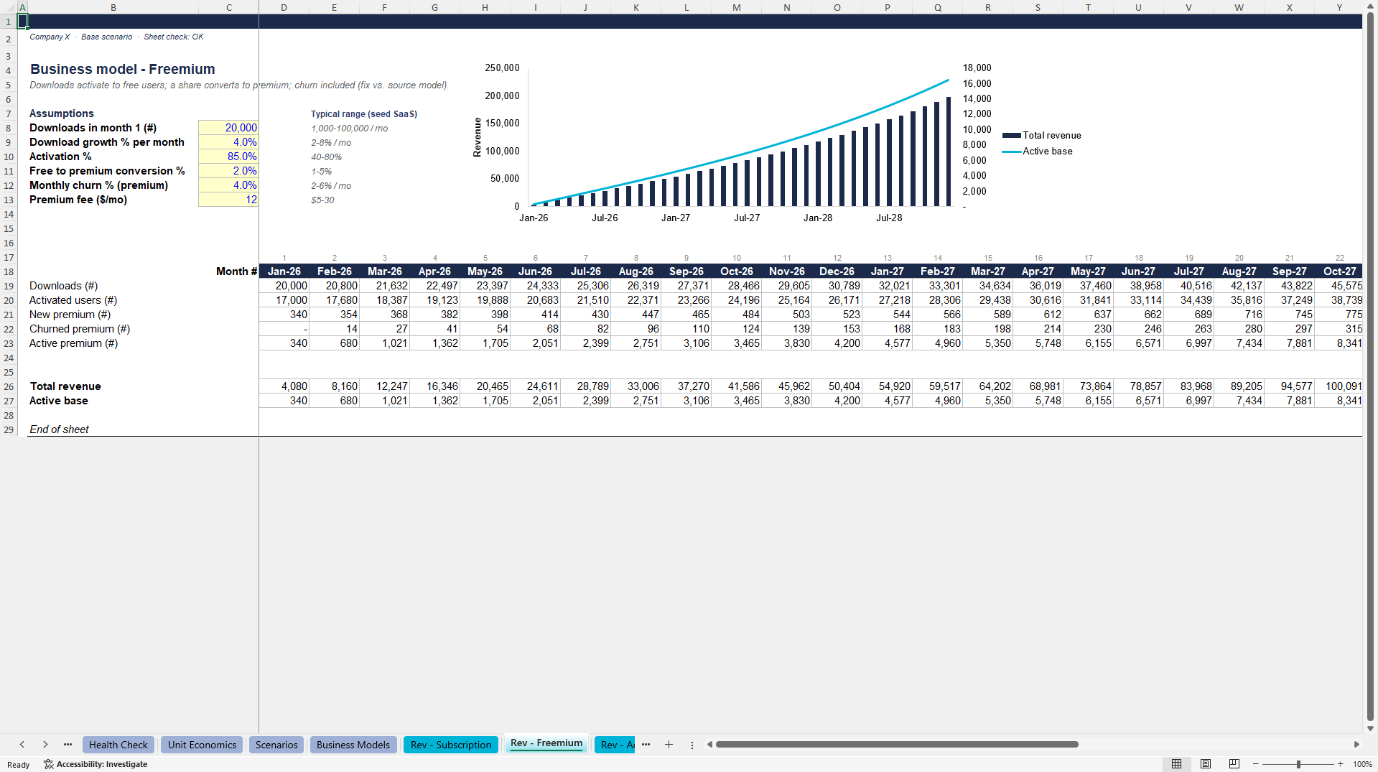Select column M header
Screen dimensions: 1378x772
coord(736,7)
